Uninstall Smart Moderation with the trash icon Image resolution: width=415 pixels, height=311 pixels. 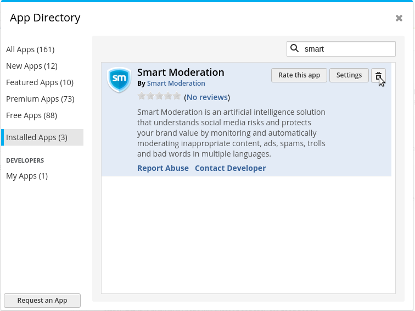(378, 75)
